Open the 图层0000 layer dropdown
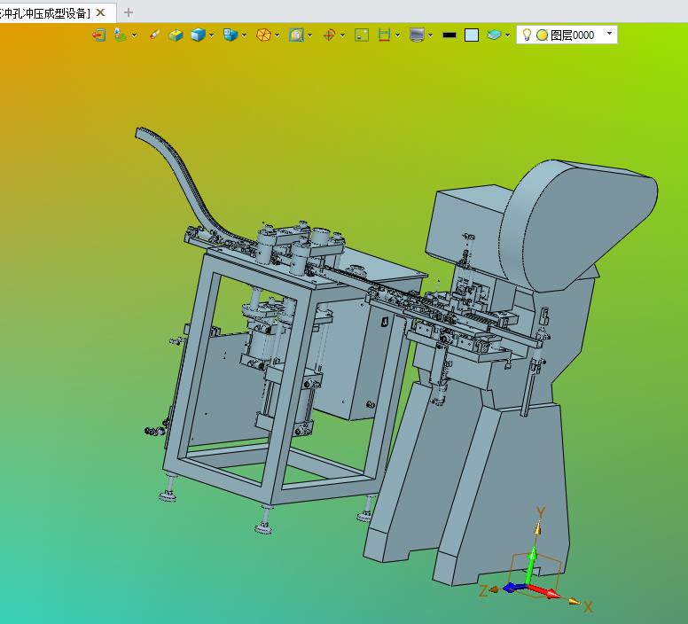Viewport: 688px width, 624px height. (609, 34)
